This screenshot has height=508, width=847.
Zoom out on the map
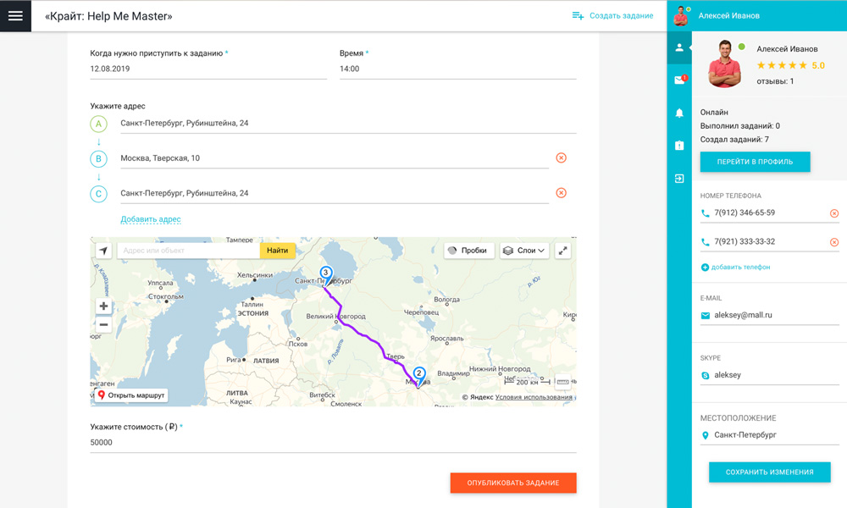[x=103, y=324]
